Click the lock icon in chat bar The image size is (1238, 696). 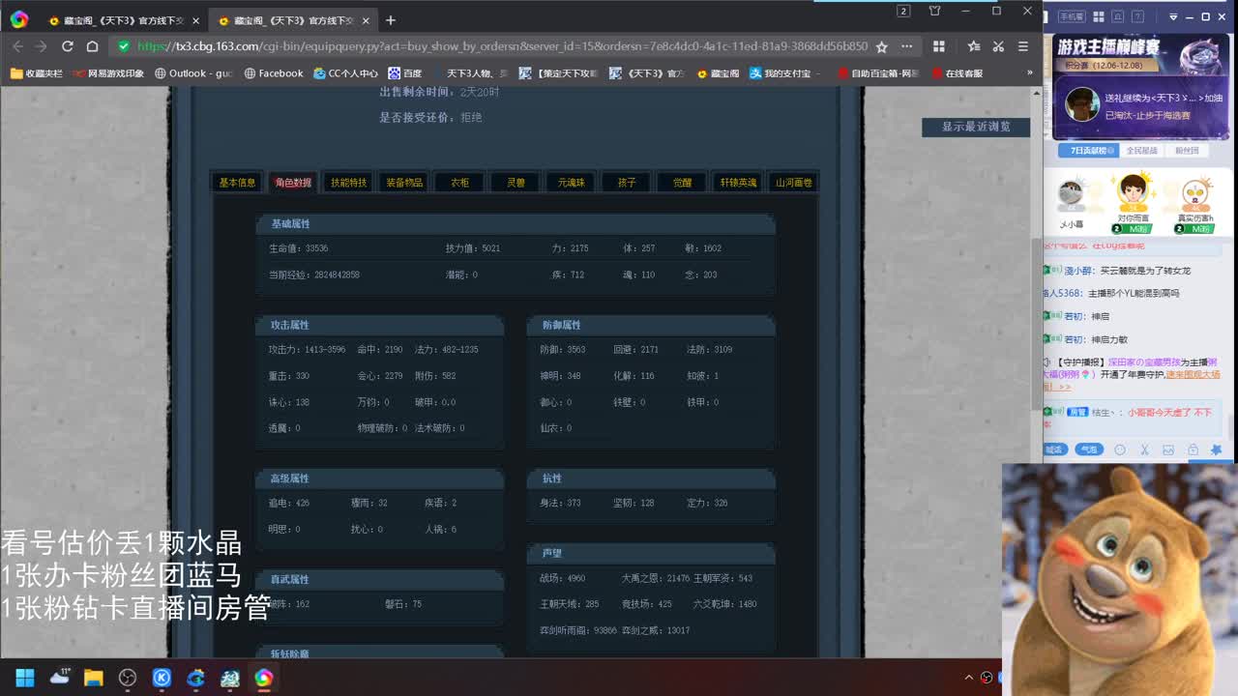(x=1193, y=449)
